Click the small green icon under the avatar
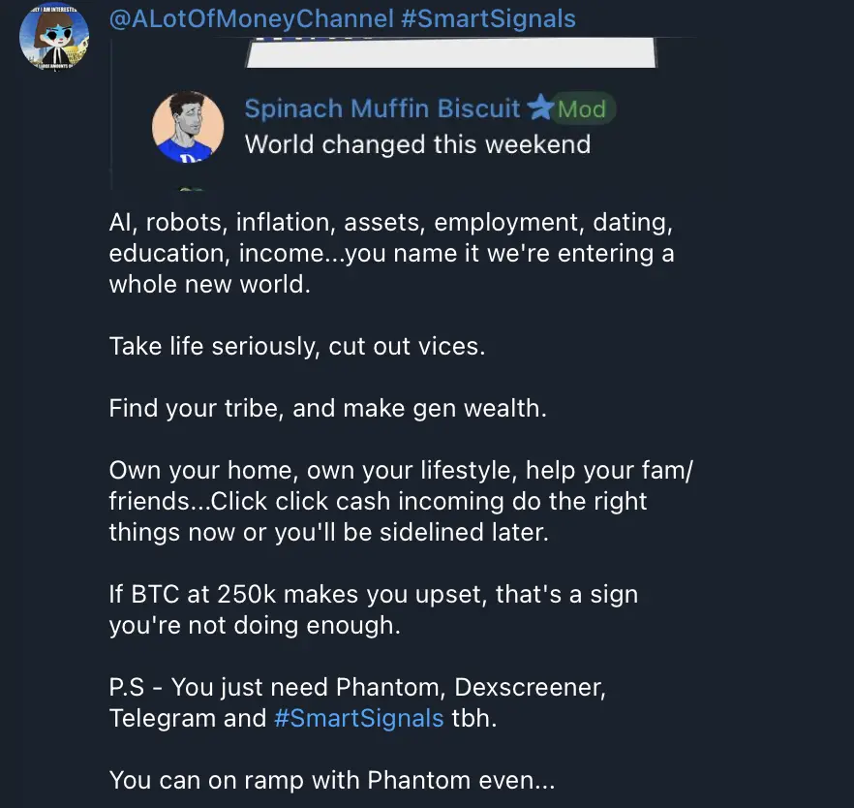Image resolution: width=854 pixels, height=808 pixels. tap(192, 189)
